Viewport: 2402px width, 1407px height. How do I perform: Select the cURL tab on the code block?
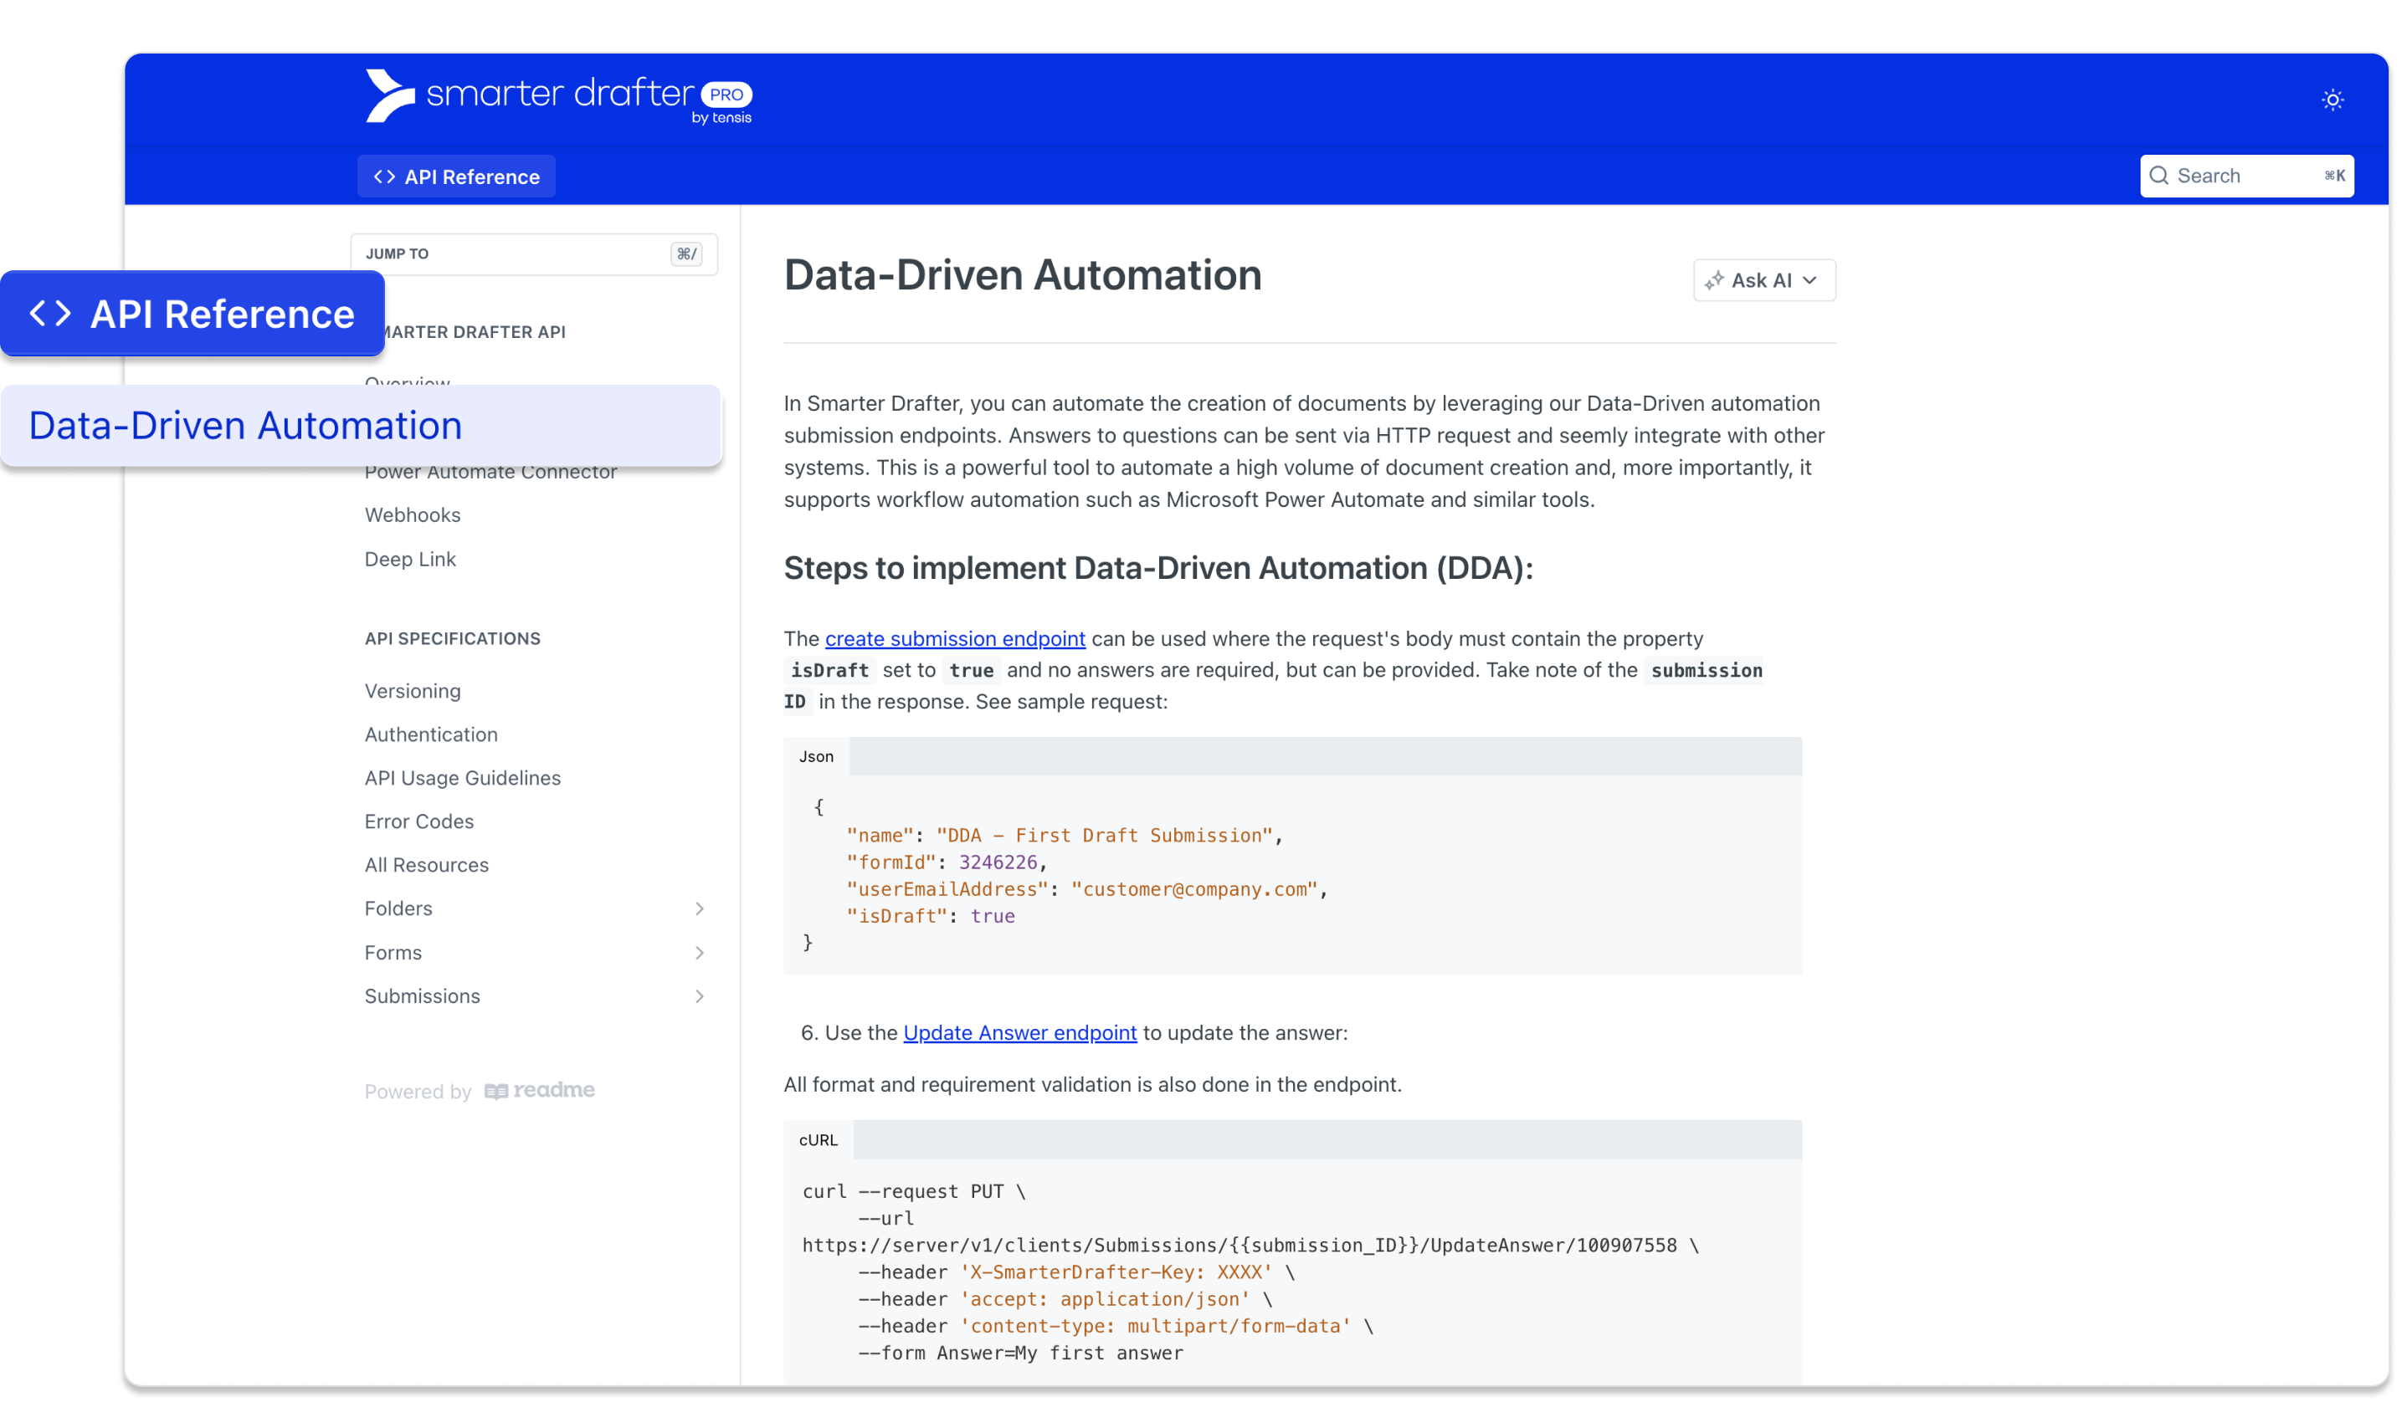click(818, 1139)
